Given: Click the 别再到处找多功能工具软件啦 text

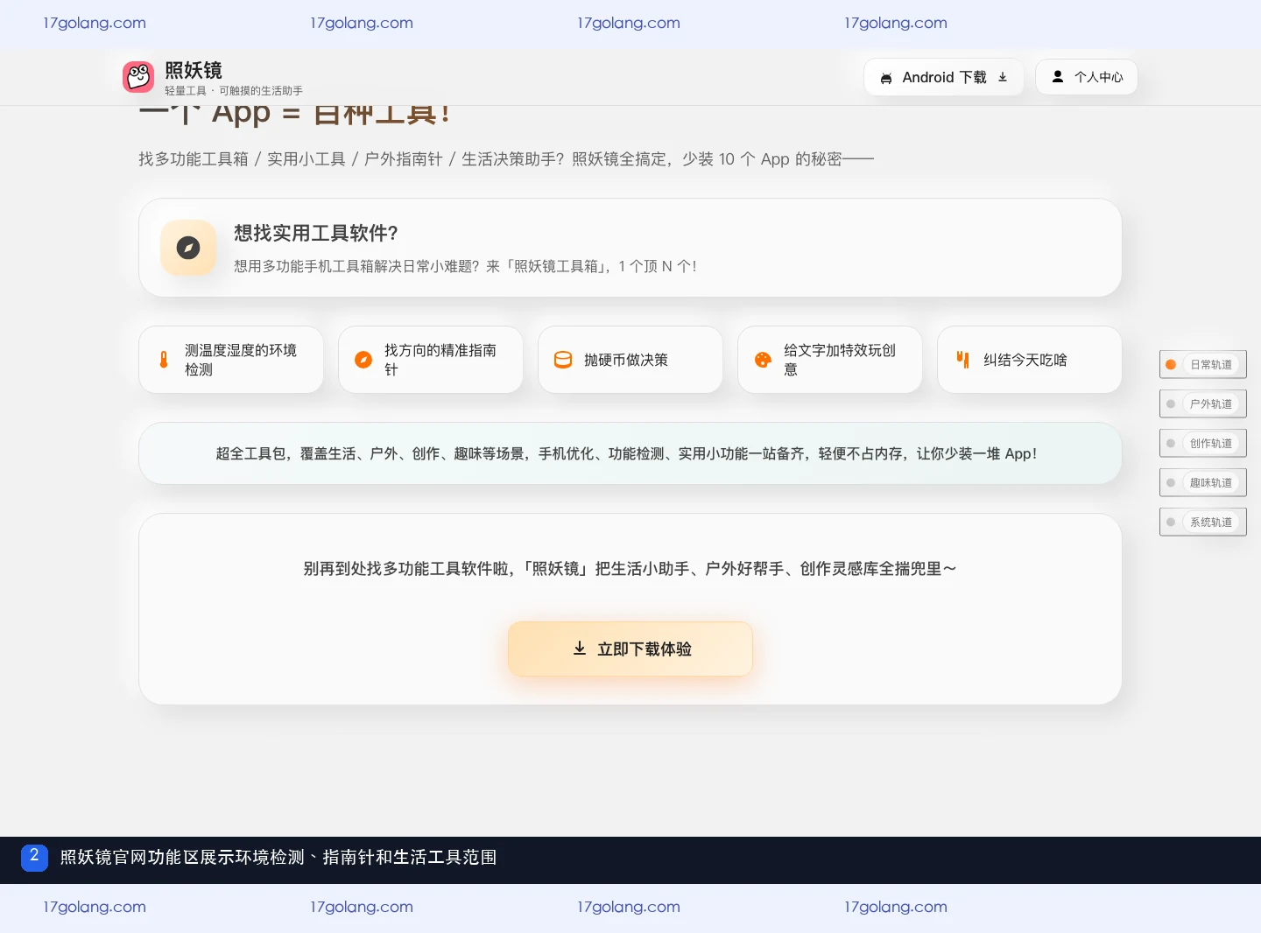Looking at the screenshot, I should pyautogui.click(x=630, y=569).
